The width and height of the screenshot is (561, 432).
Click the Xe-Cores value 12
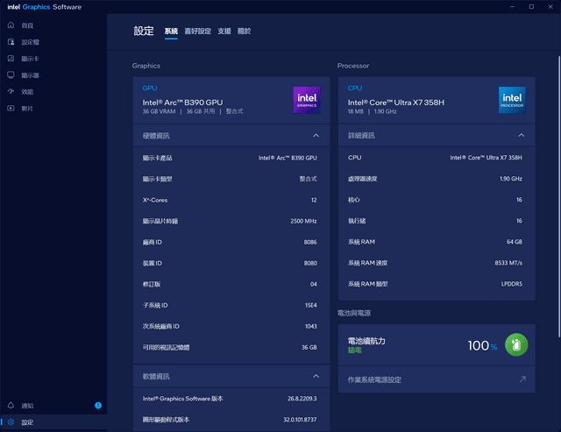pyautogui.click(x=314, y=200)
